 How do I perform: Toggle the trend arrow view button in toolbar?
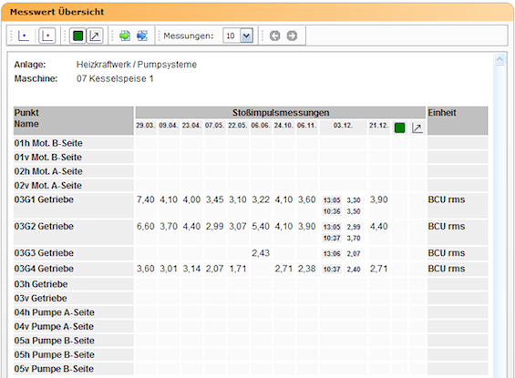(95, 36)
